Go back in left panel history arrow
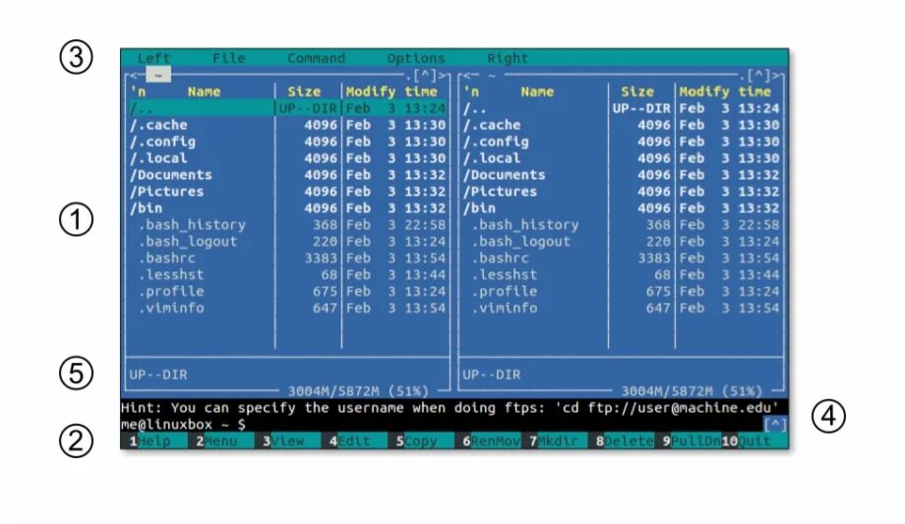Viewport: 905px width, 524px height. [134, 75]
